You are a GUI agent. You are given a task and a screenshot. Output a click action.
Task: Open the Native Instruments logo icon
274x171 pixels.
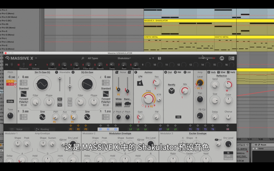[231, 58]
